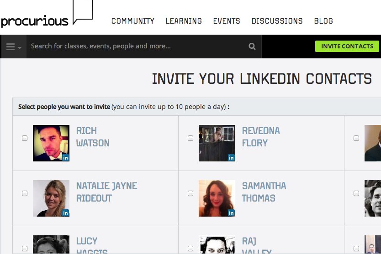
Task: Select the checkbox for Raj
Action: [x=190, y=249]
